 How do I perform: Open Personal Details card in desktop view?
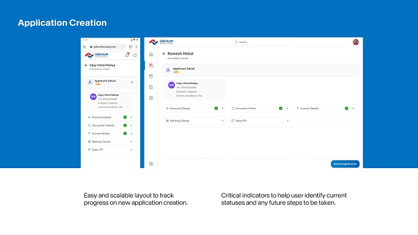195,109
